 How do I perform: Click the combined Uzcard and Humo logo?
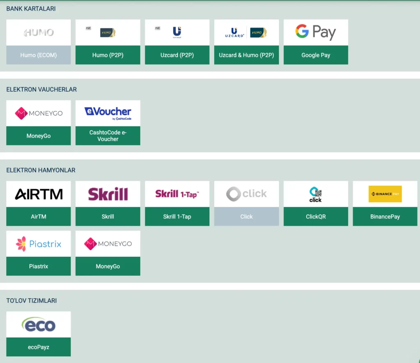pos(246,32)
